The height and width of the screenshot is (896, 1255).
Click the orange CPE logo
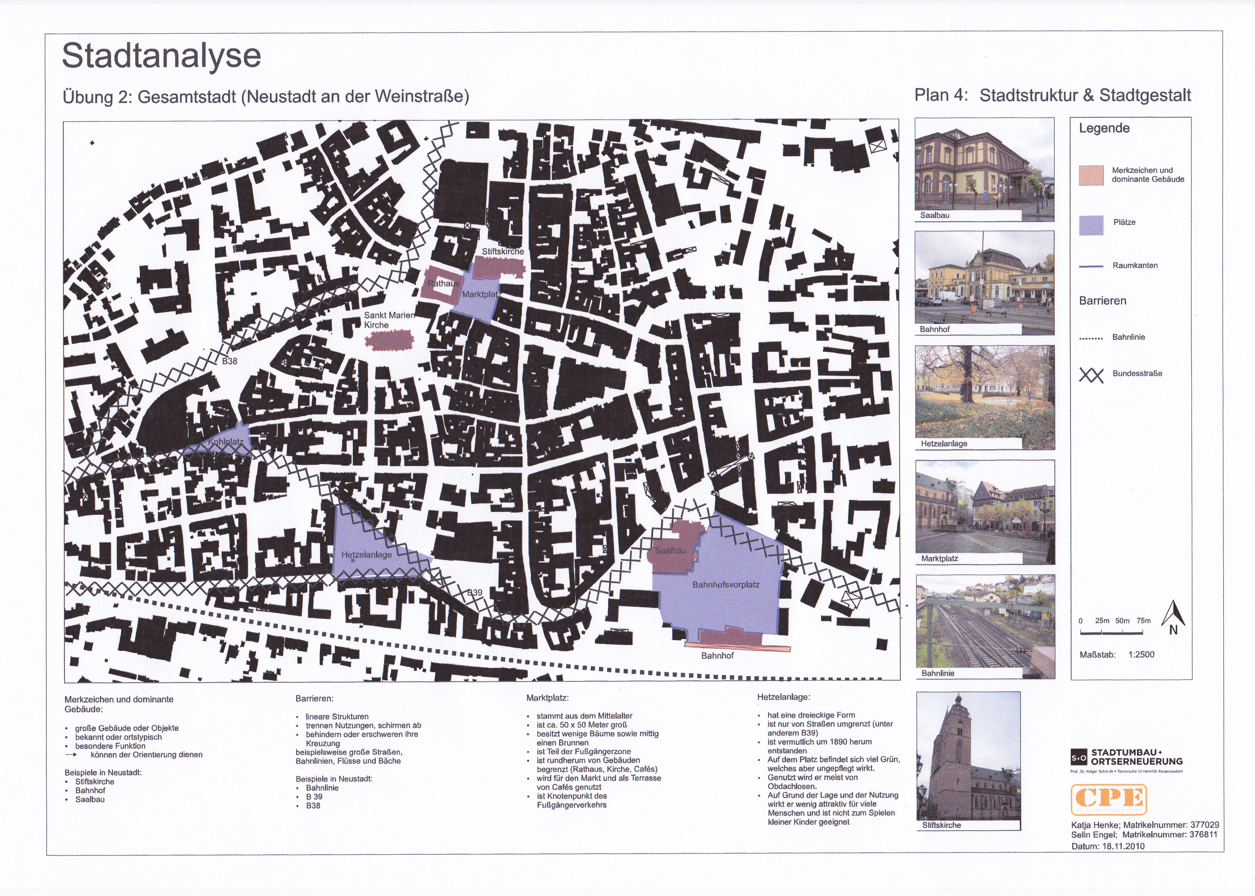coord(1109,799)
